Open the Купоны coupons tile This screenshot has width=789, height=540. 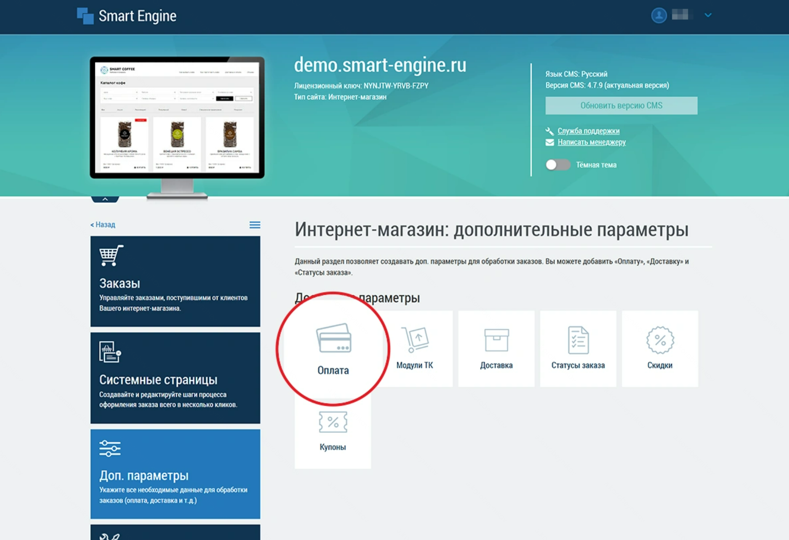333,432
